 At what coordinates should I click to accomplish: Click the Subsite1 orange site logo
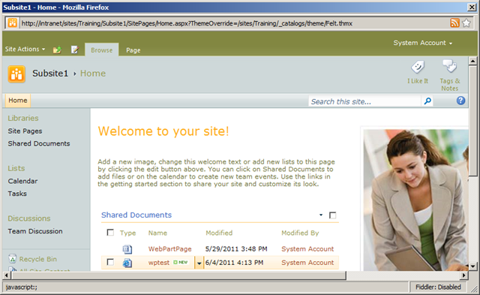16,74
